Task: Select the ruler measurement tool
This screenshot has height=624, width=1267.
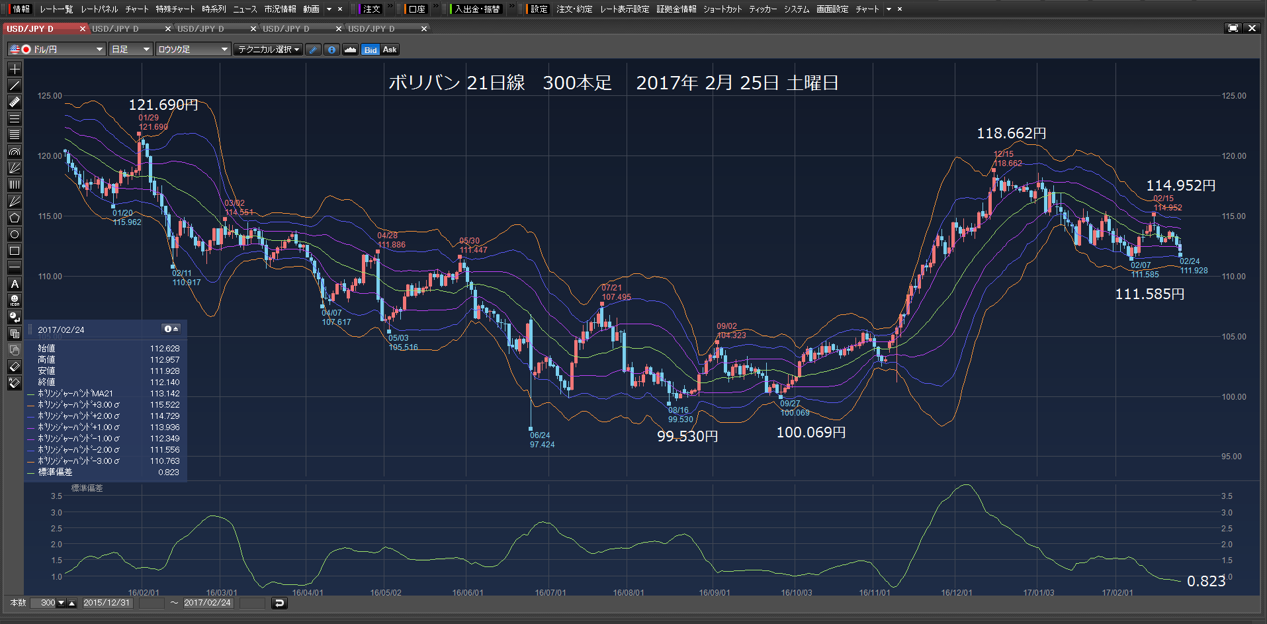Action: [15, 102]
